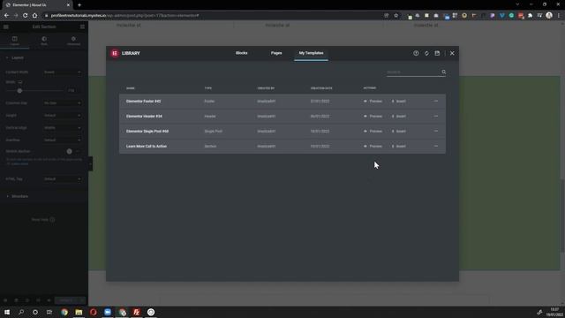Bookmark this page with the star icon
The height and width of the screenshot is (318, 565).
click(396, 16)
